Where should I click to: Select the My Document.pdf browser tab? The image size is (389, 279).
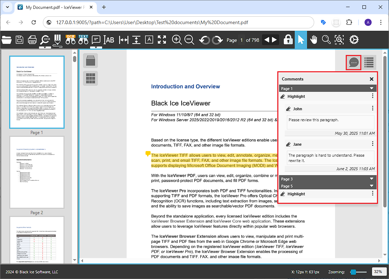[55, 7]
